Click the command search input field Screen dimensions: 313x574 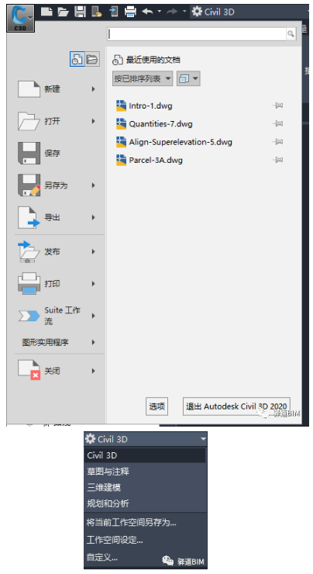click(x=197, y=34)
